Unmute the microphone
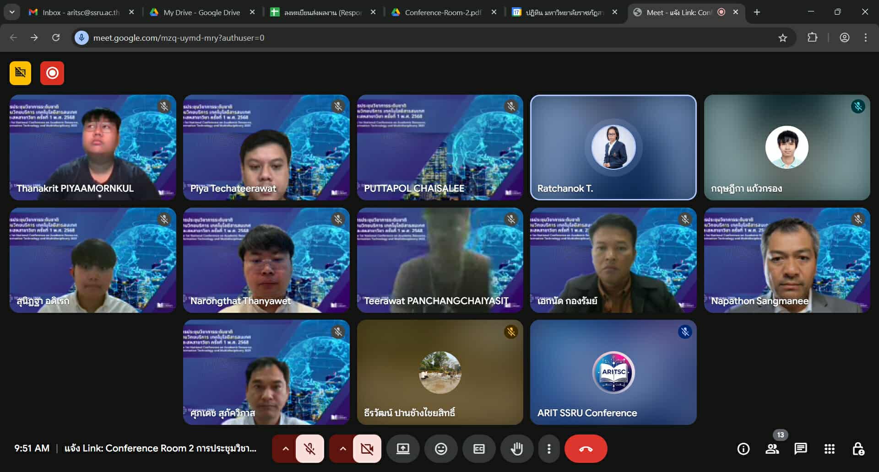 coord(310,449)
